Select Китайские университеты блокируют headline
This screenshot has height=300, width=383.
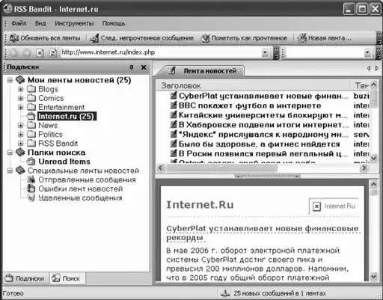point(263,115)
